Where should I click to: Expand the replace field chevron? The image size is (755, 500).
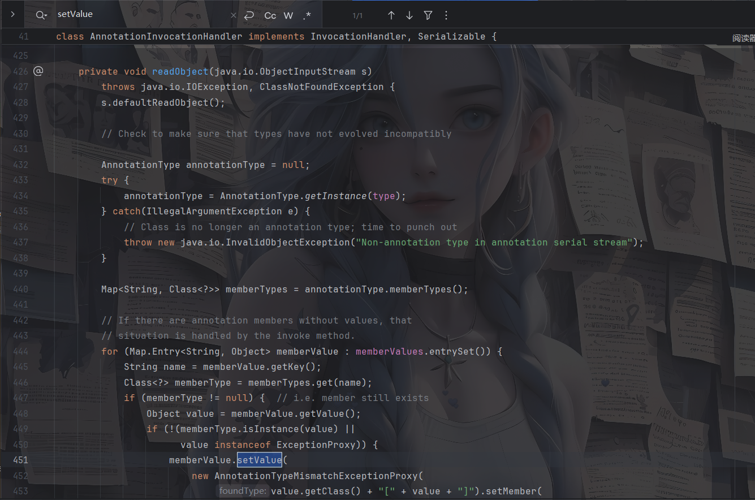(x=12, y=15)
